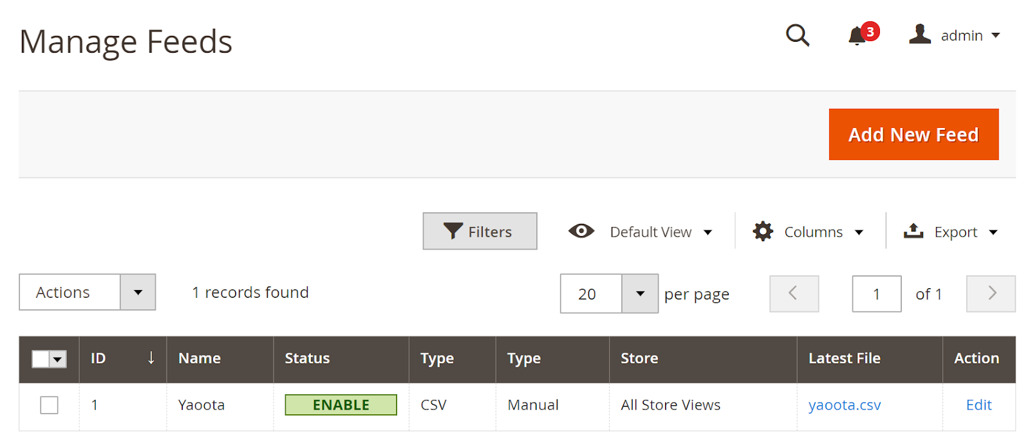The image size is (1030, 447).
Task: Open the header mass-select dropdown arrow
Action: coord(58,359)
